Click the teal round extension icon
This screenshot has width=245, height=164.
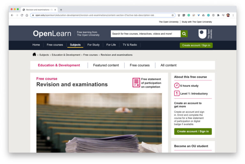(208, 15)
